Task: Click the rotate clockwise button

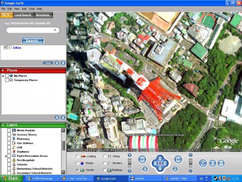Action: [178, 159]
